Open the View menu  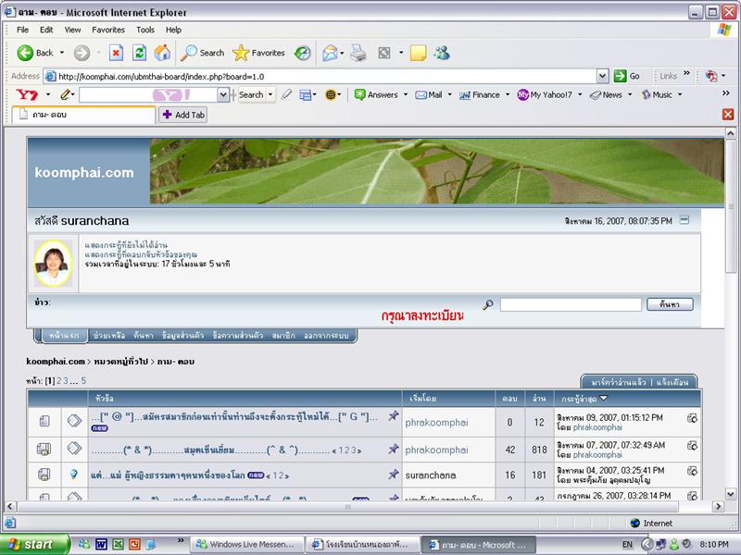tap(72, 30)
